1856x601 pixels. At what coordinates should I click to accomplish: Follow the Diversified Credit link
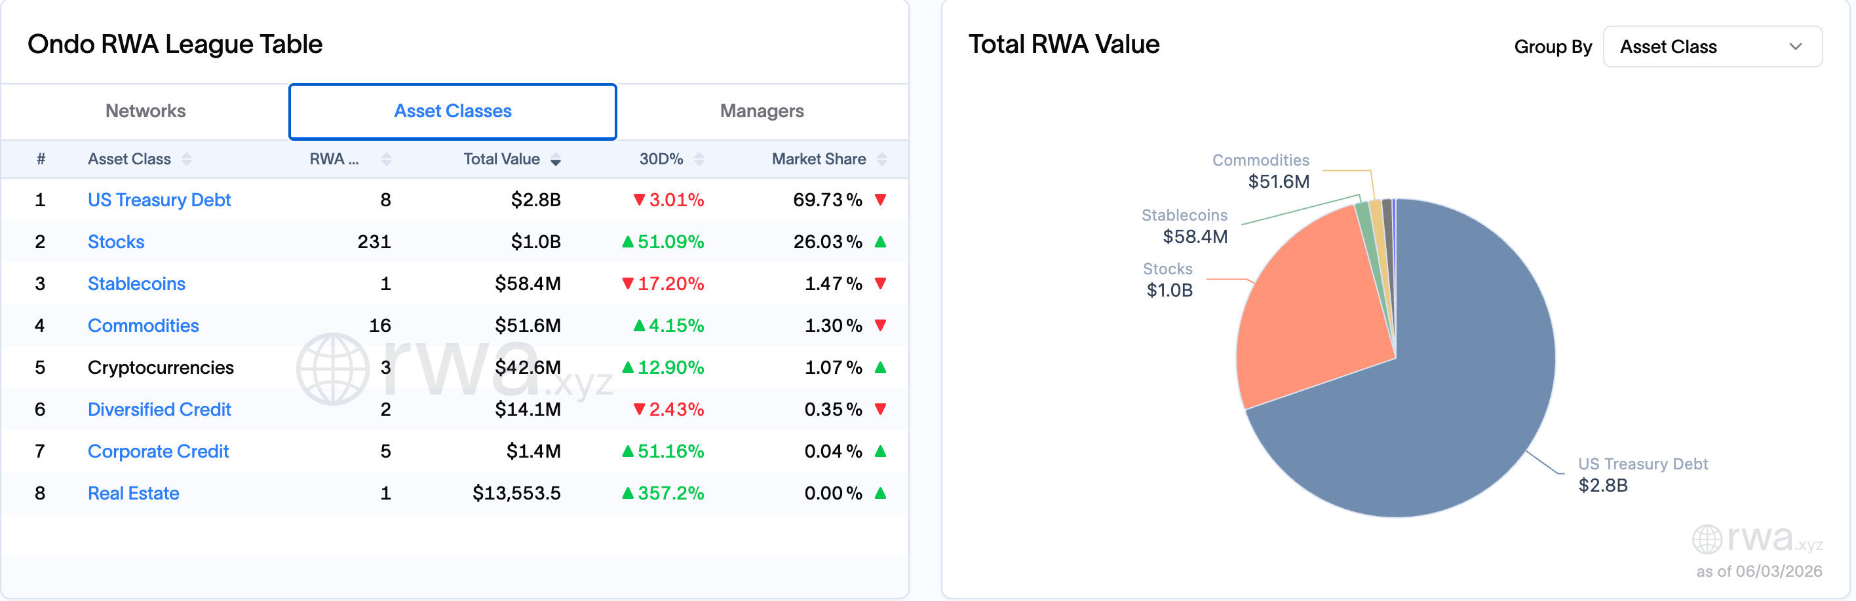(159, 410)
